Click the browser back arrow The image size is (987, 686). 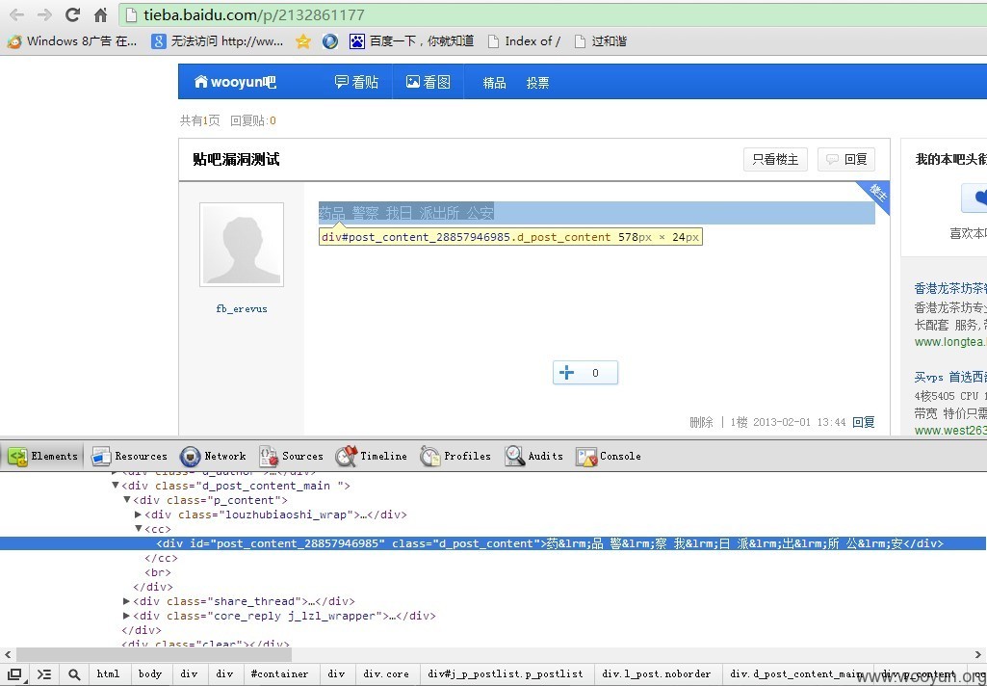17,14
